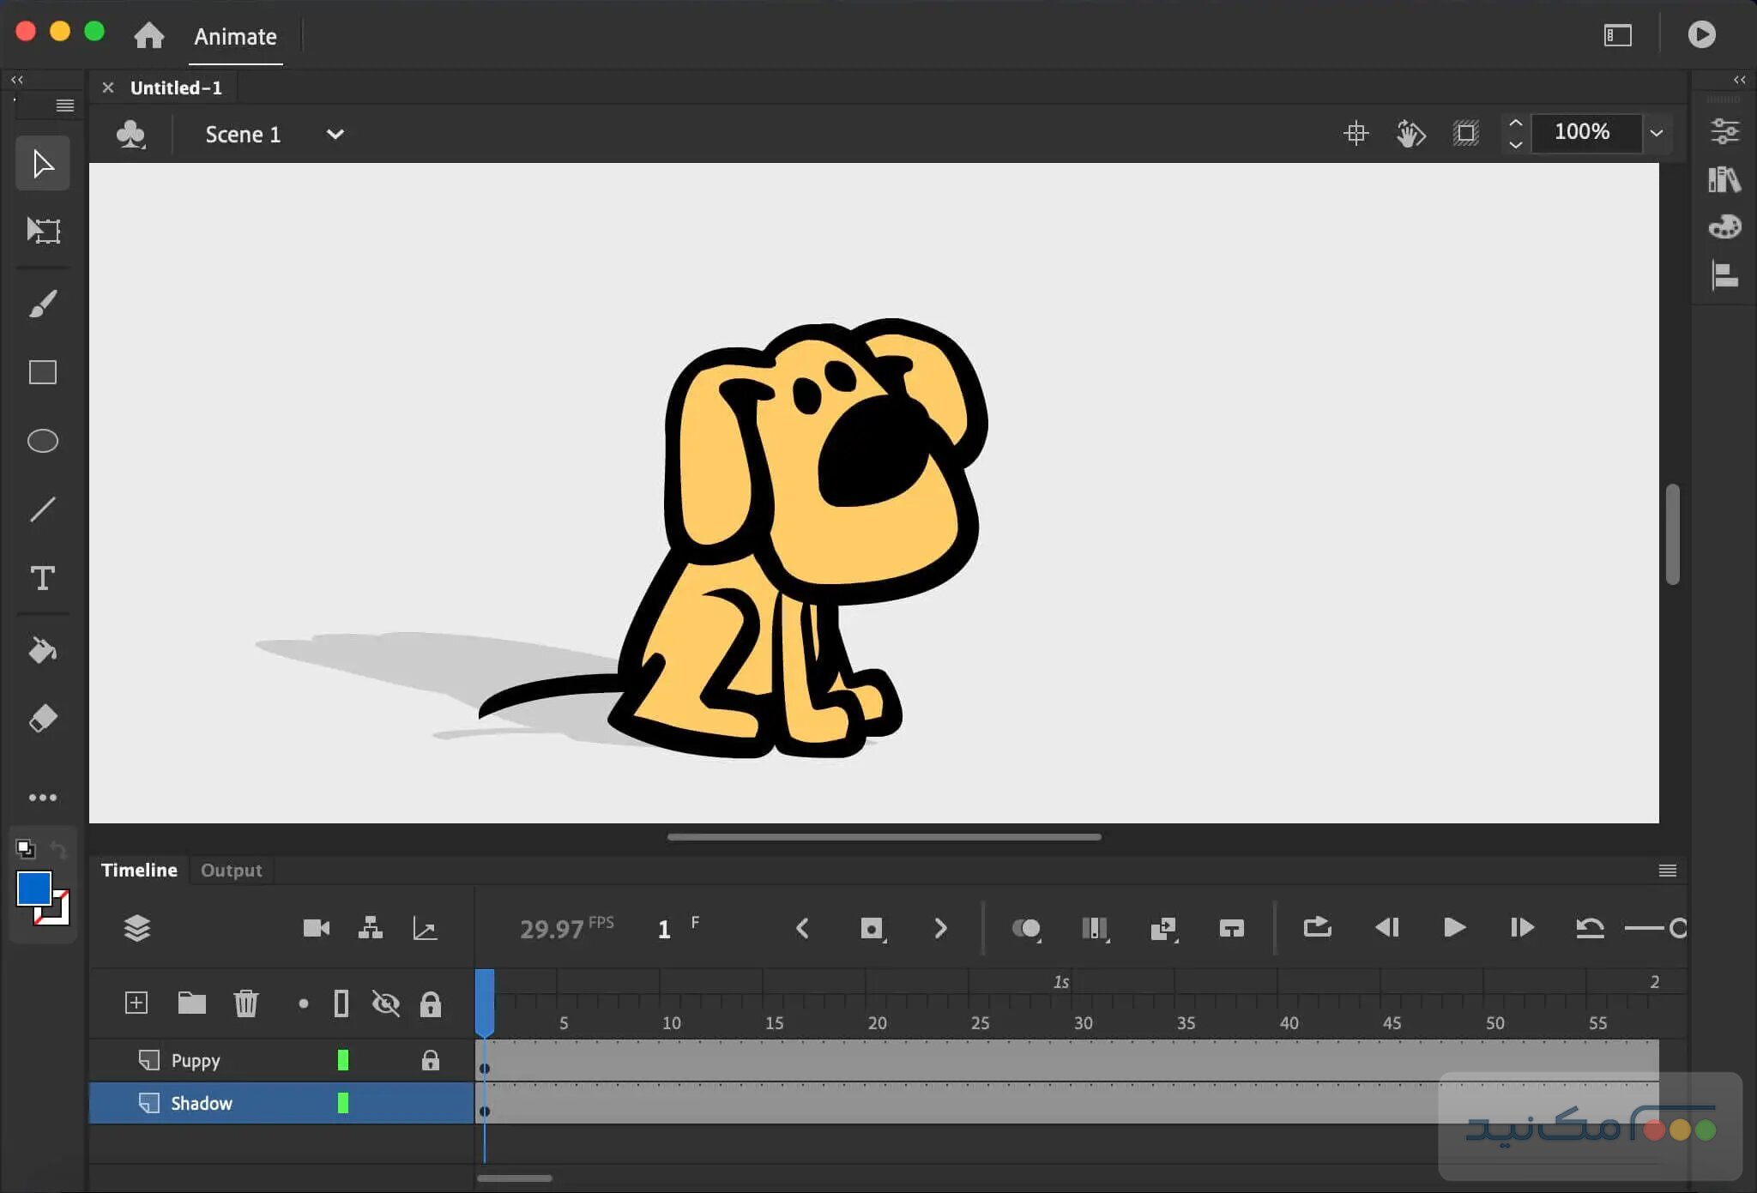Click the Animate menu item
Screen dimensions: 1757x1193
236,36
